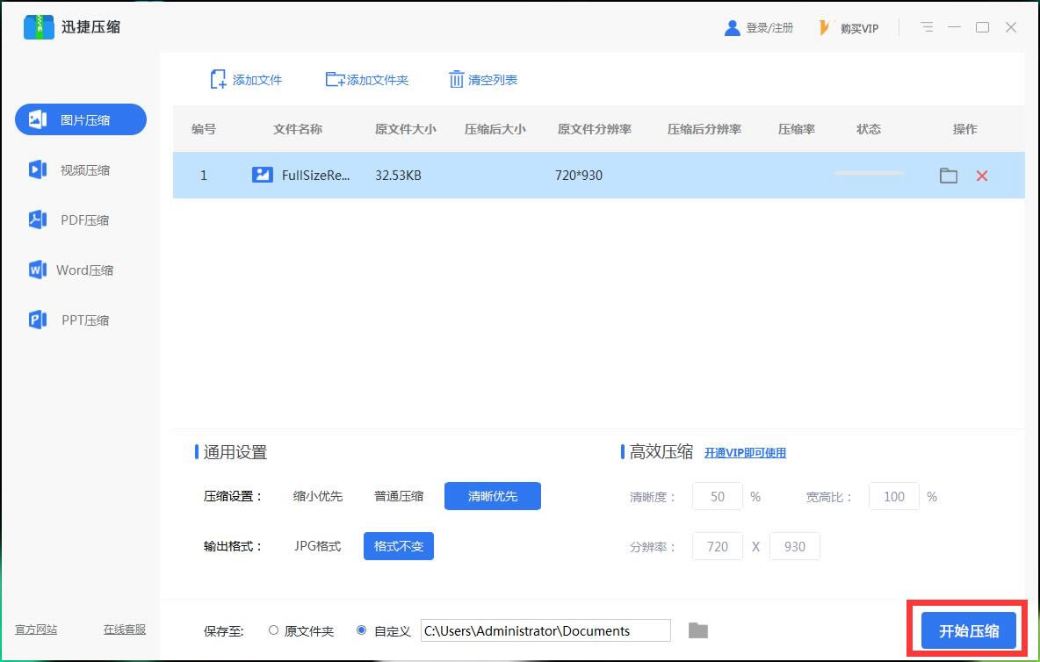Select the Custom (自定义) save radio button

tap(362, 630)
